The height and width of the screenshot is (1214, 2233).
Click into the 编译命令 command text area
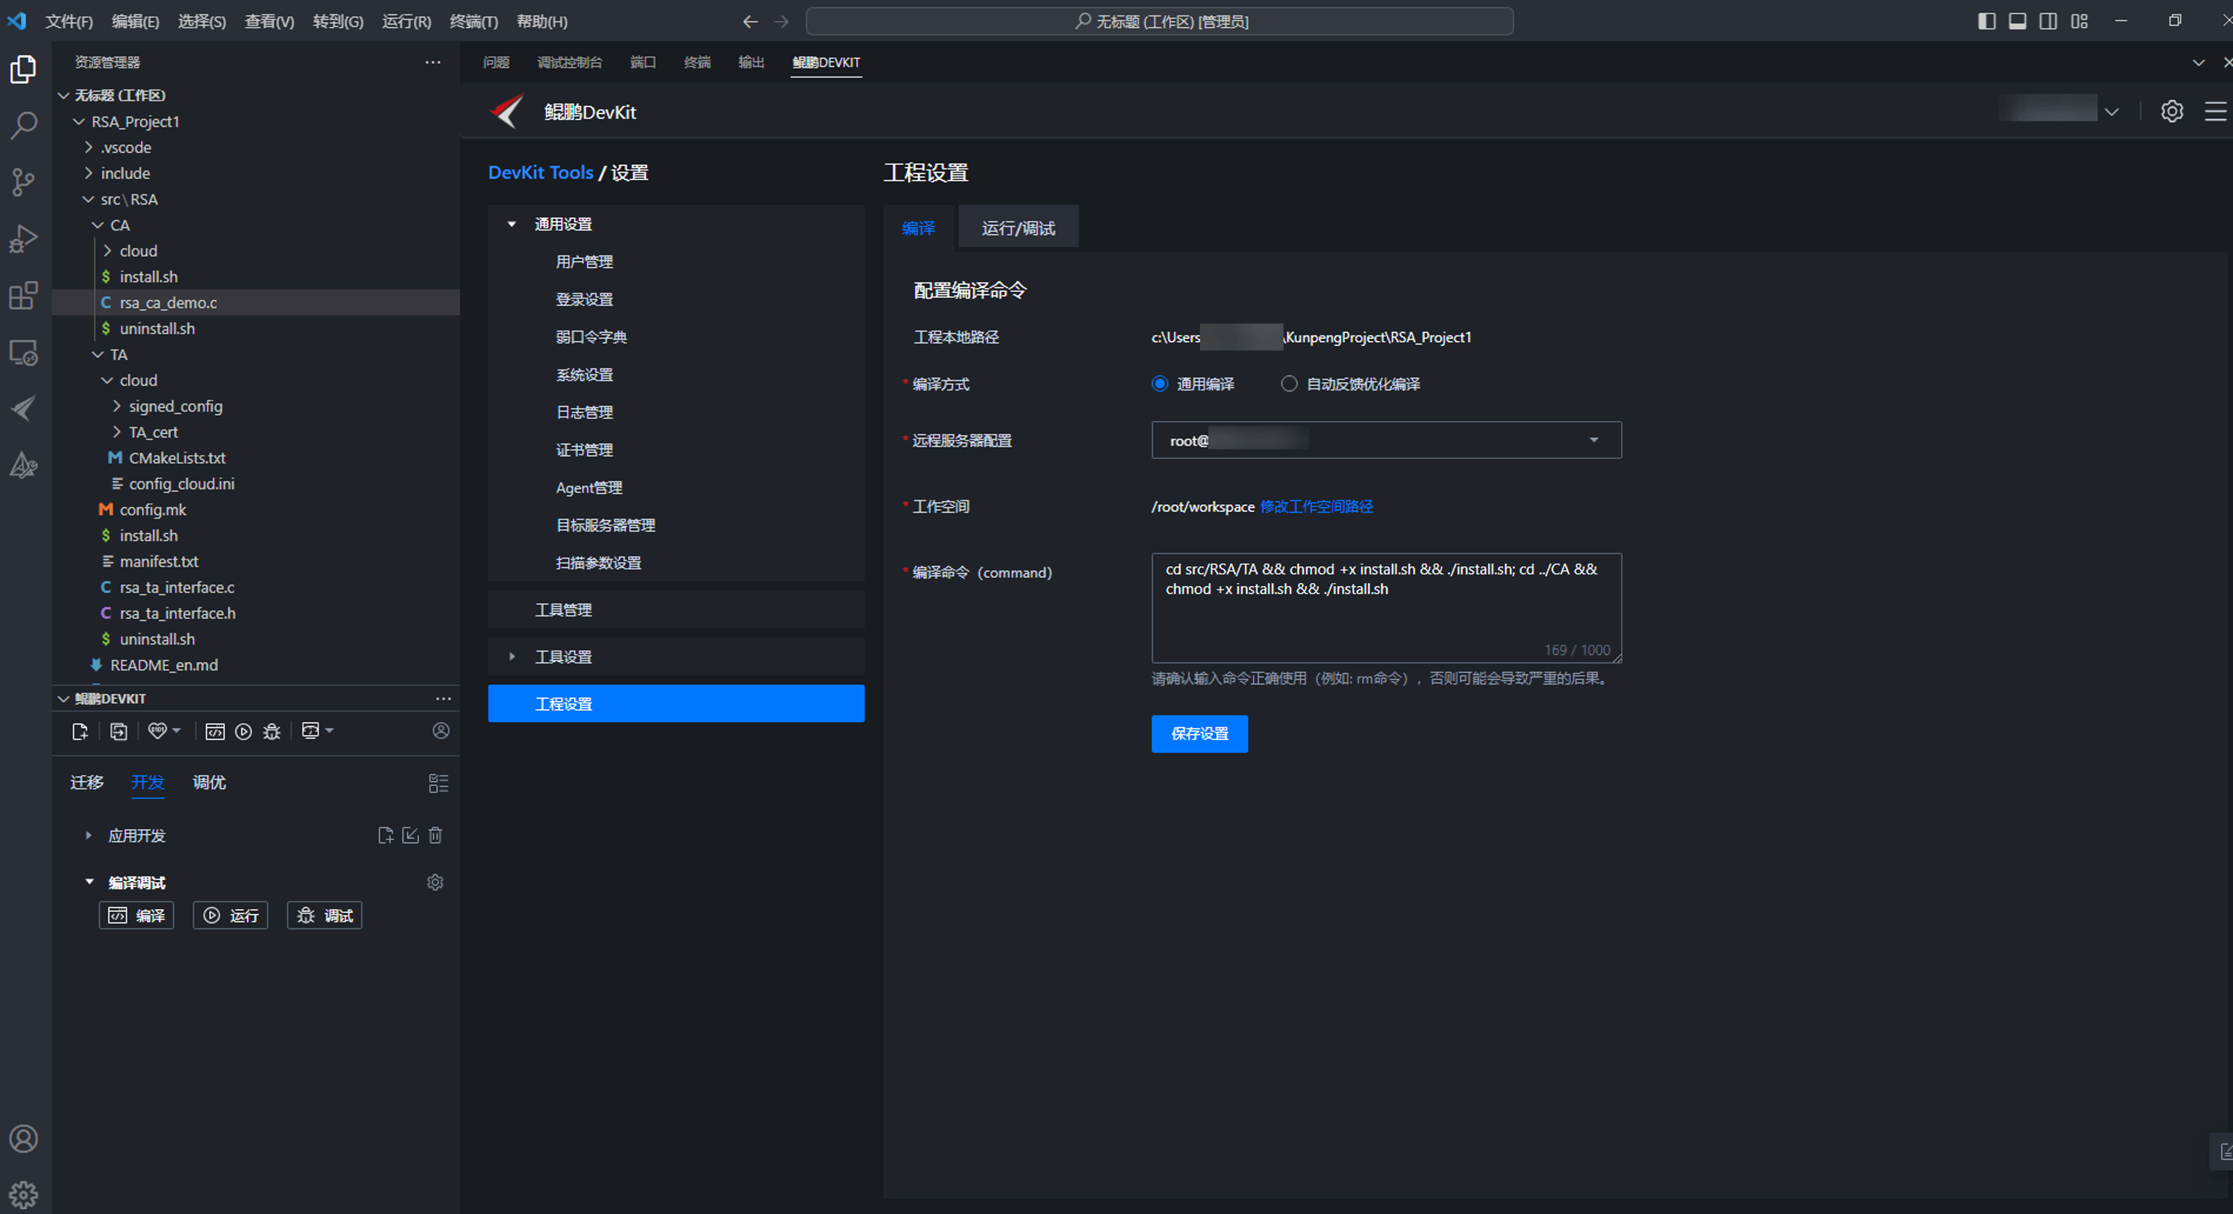click(1386, 608)
